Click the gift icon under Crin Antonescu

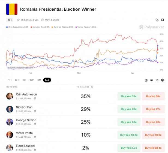coord(35,98)
